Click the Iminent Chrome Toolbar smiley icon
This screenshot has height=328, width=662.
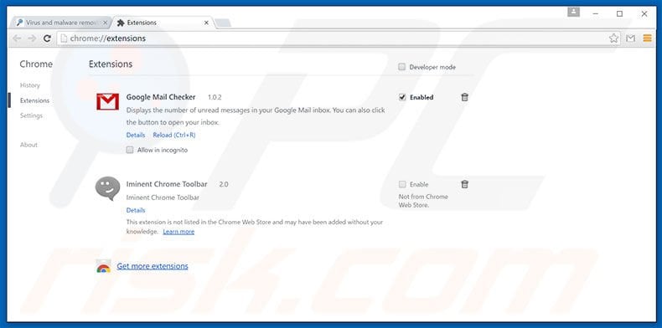point(107,188)
